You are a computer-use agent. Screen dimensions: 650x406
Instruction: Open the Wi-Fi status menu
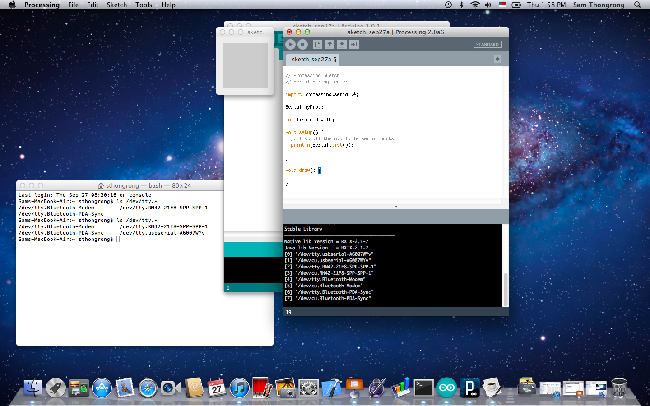click(x=475, y=5)
